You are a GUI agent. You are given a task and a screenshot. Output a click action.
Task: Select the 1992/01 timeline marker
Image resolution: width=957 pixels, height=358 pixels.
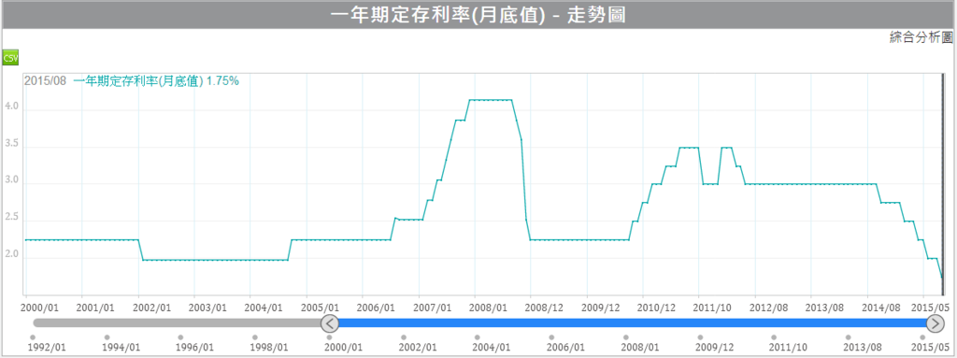point(33,337)
